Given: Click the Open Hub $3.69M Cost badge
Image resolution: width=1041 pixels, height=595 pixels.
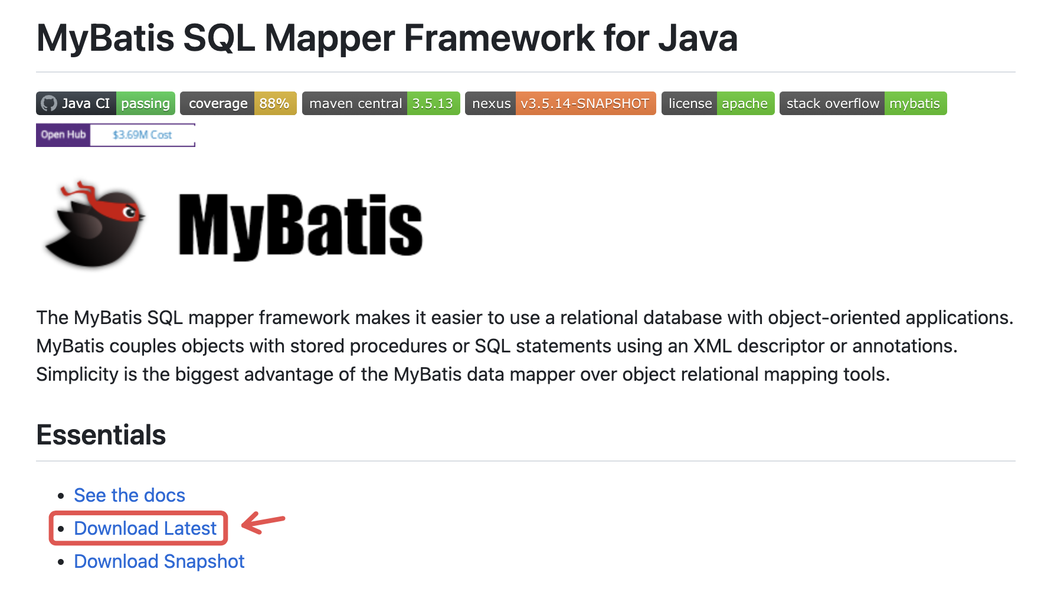Looking at the screenshot, I should (x=116, y=135).
